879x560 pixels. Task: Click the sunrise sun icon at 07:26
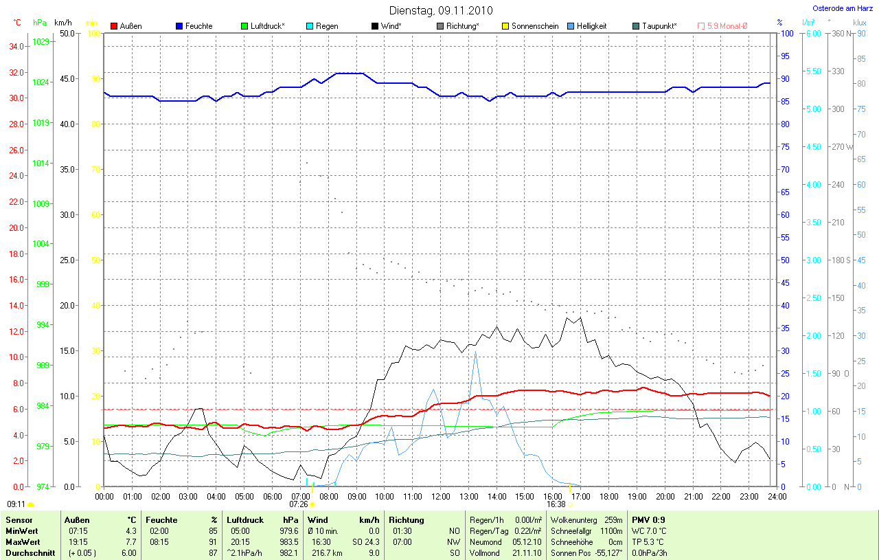pyautogui.click(x=312, y=504)
